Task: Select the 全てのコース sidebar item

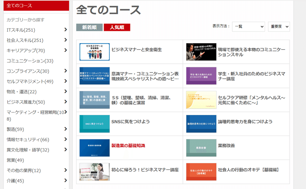Action: click(36, 6)
